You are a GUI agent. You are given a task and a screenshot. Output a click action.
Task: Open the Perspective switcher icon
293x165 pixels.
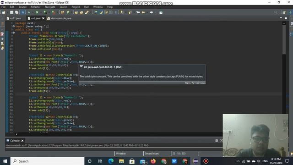tap(284, 12)
